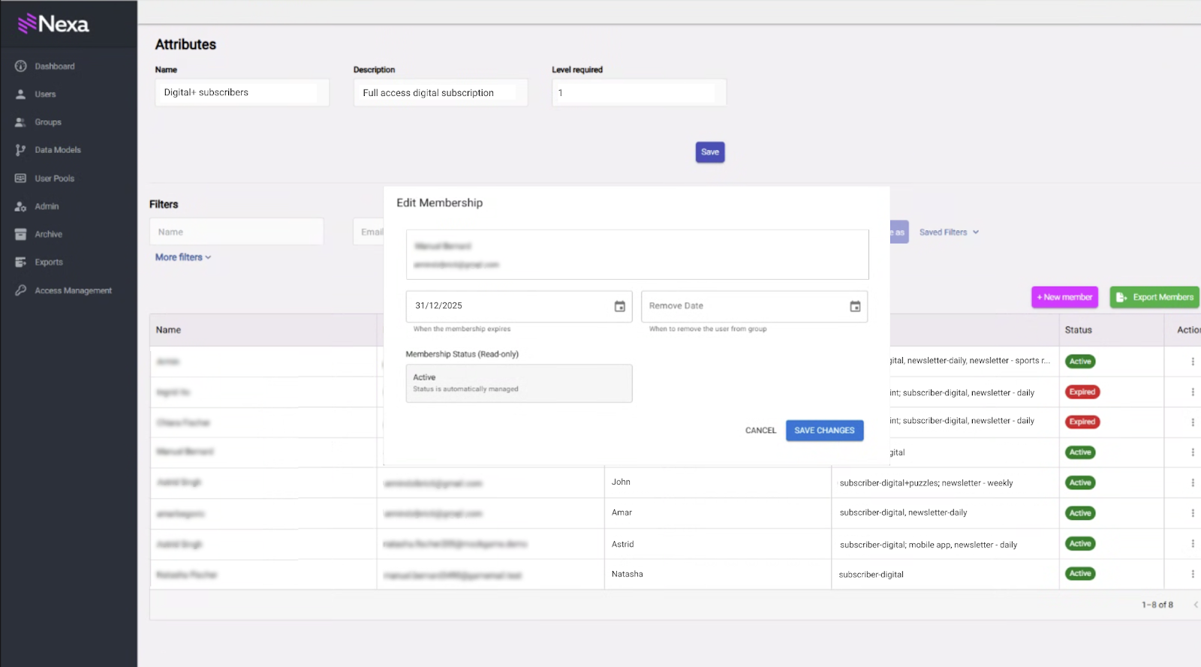Open the Saved Filters dropdown

(x=949, y=233)
